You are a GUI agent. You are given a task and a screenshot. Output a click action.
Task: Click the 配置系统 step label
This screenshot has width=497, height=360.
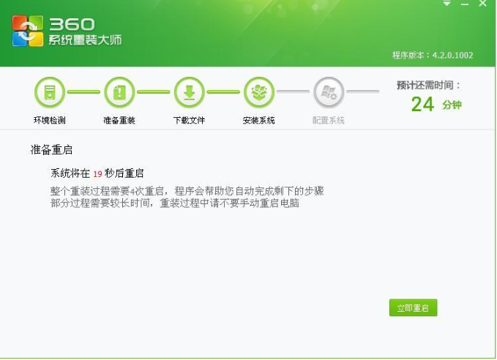pyautogui.click(x=329, y=120)
